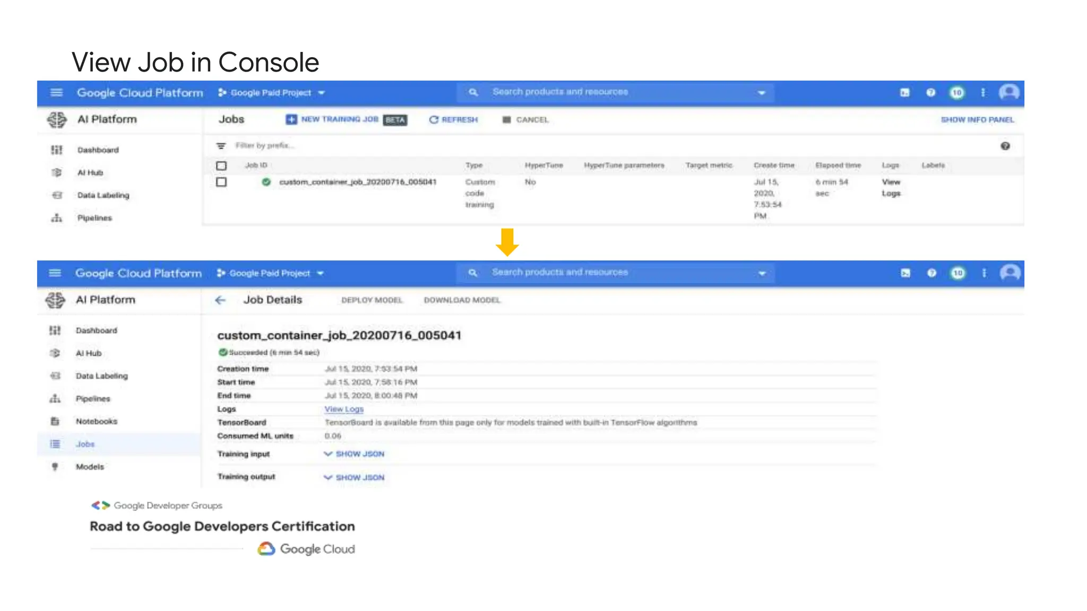The image size is (1087, 611).
Task: Click HyperTune parameters column header
Action: point(624,165)
